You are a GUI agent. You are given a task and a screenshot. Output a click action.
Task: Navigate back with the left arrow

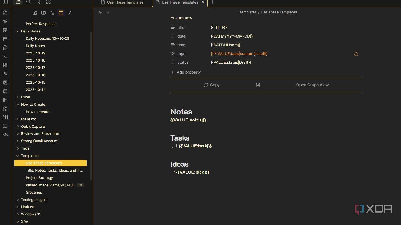(100, 12)
